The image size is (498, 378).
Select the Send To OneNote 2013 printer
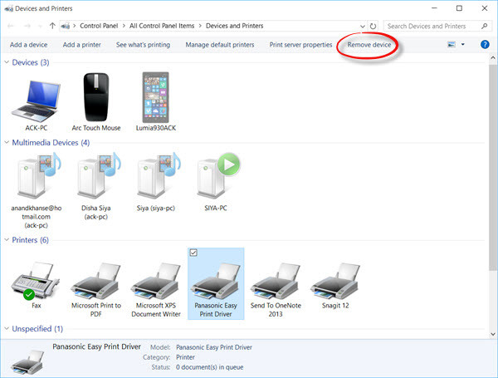[276, 281]
